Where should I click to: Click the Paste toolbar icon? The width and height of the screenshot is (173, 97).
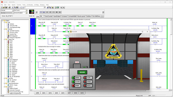17,7
